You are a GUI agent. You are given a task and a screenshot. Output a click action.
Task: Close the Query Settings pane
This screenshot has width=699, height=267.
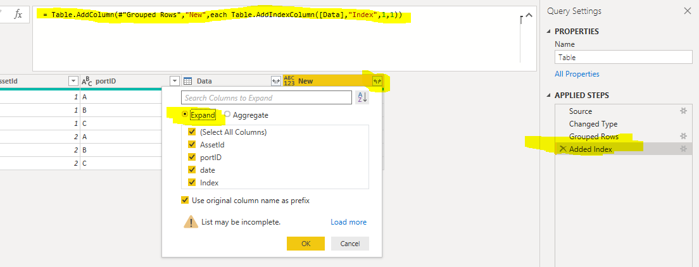(x=688, y=11)
